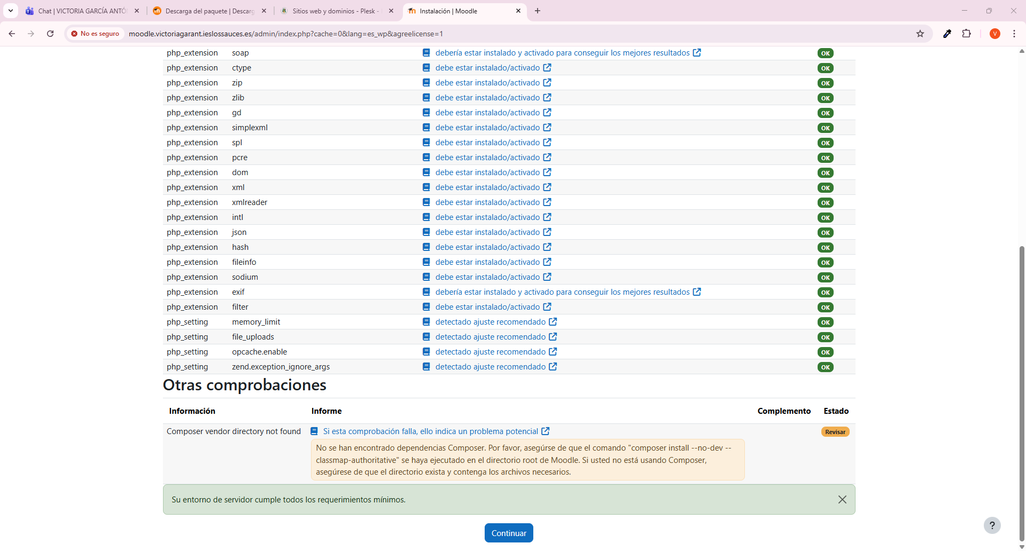Open the user profile avatar

[x=994, y=34]
